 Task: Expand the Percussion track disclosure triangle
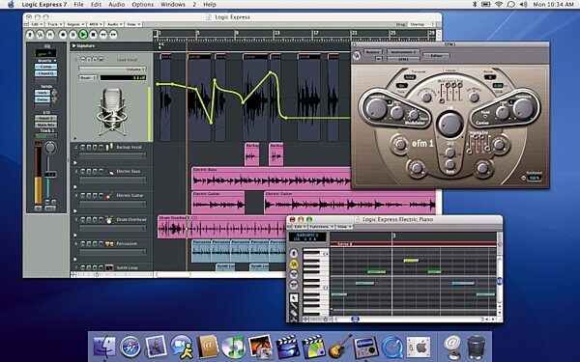[75, 260]
